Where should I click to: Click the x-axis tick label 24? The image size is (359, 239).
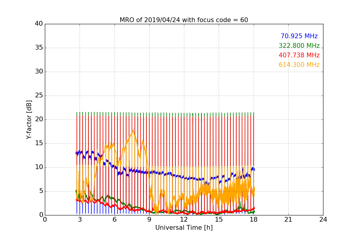click(x=323, y=219)
